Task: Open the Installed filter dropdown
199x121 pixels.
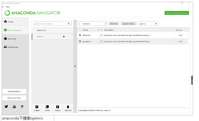Action: [x=93, y=23]
